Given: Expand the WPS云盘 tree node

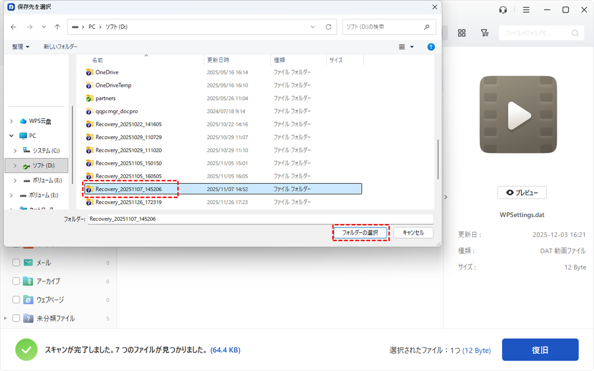Looking at the screenshot, I should tap(11, 121).
